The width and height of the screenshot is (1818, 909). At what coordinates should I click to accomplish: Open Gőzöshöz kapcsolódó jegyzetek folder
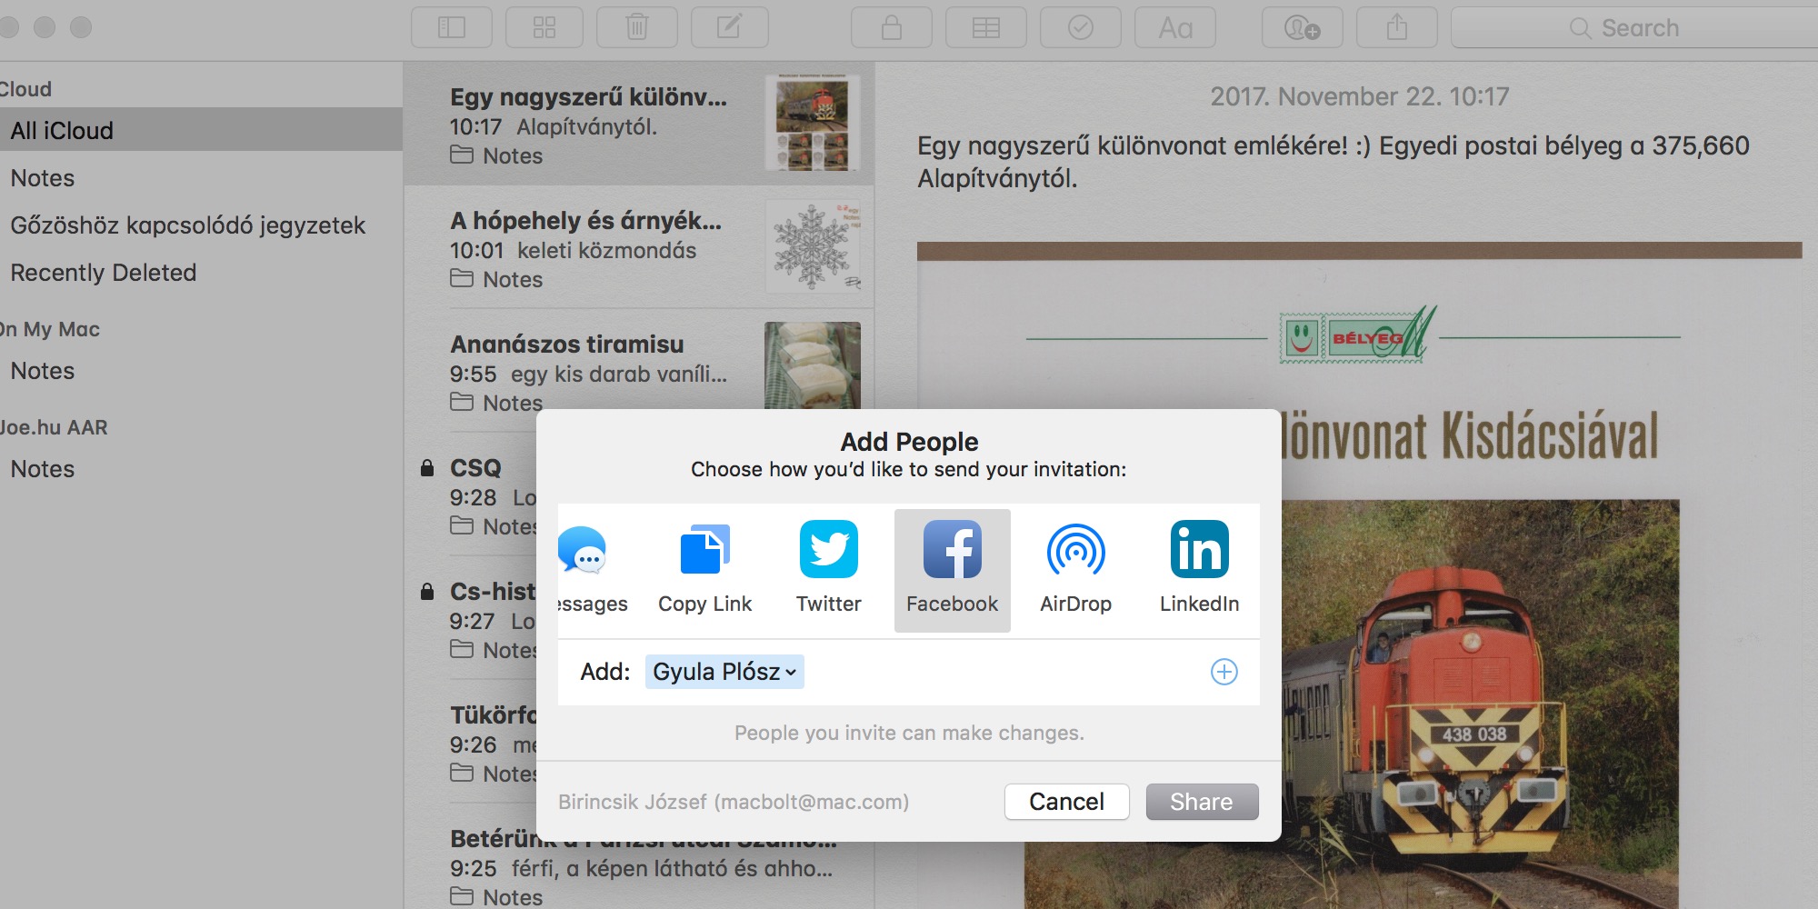201,225
